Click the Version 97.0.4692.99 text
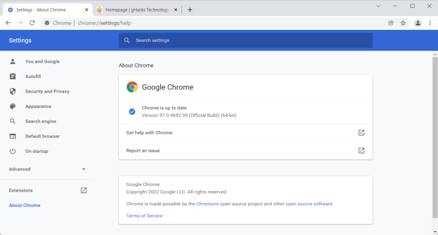Viewport: 438px width, 235px height. (x=189, y=115)
